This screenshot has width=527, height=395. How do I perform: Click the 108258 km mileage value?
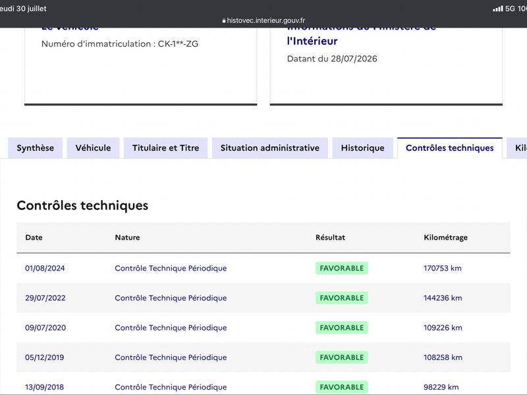tap(443, 357)
